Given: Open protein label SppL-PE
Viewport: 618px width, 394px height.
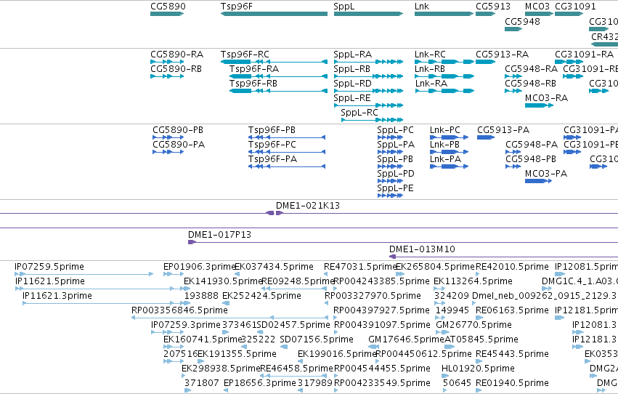Looking at the screenshot, I should (395, 188).
